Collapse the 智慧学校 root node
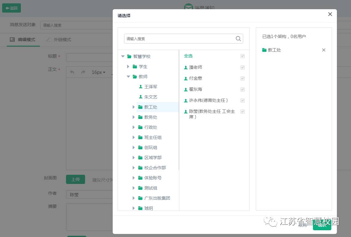 coord(123,56)
